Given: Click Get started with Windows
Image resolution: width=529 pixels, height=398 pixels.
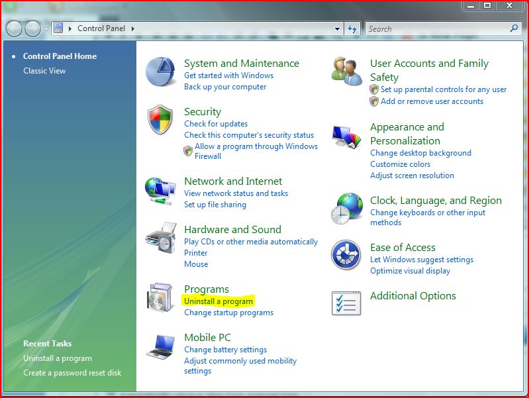Looking at the screenshot, I should 228,75.
